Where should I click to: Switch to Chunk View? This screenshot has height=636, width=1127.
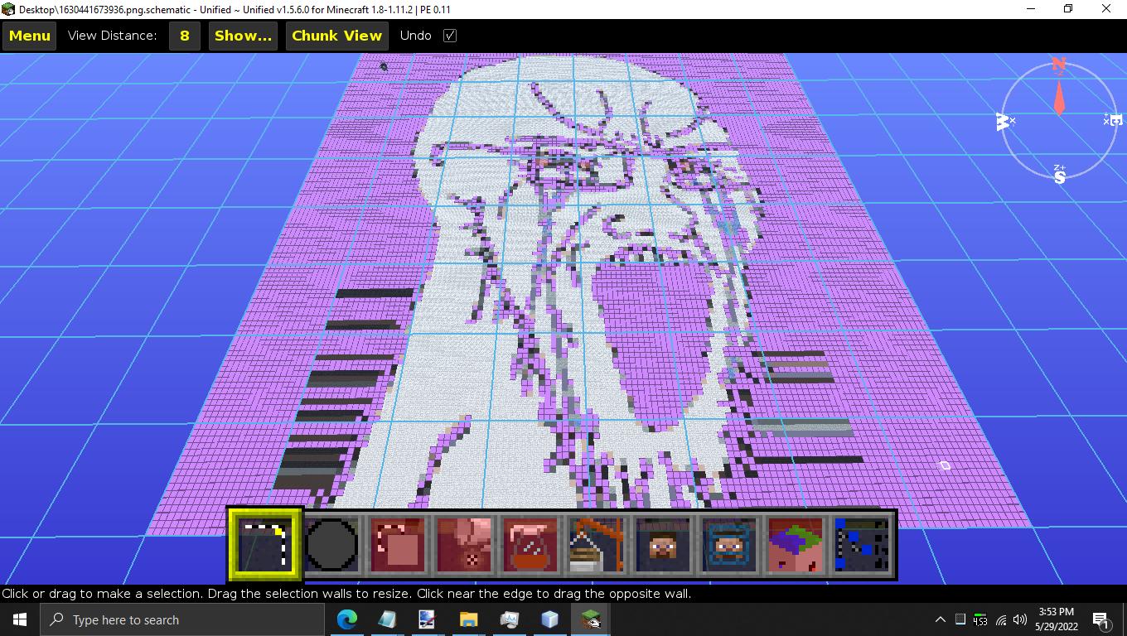click(336, 36)
